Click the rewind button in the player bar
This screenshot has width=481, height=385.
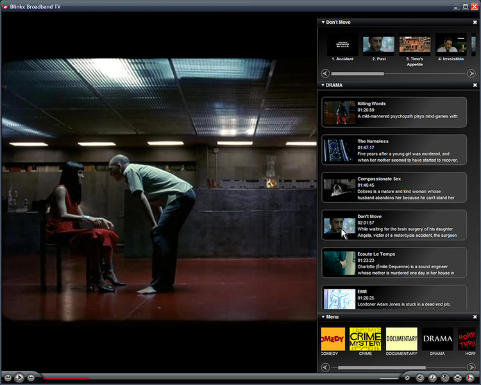[8, 378]
